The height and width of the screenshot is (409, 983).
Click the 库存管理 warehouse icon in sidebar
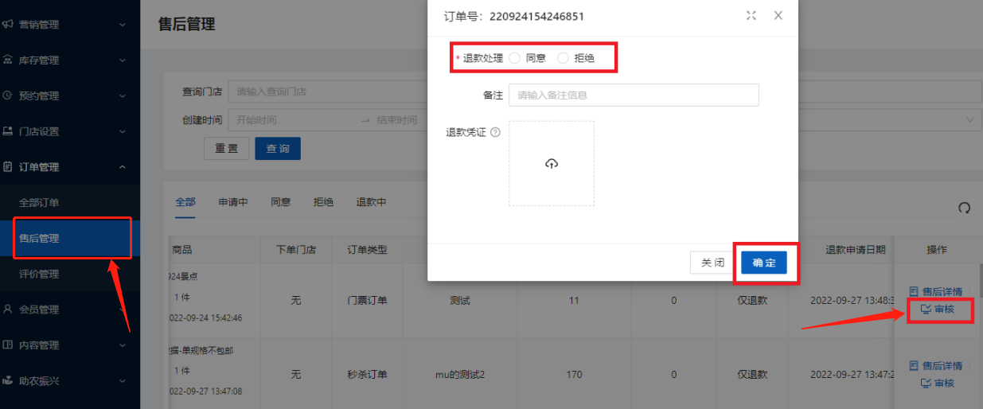click(x=8, y=60)
